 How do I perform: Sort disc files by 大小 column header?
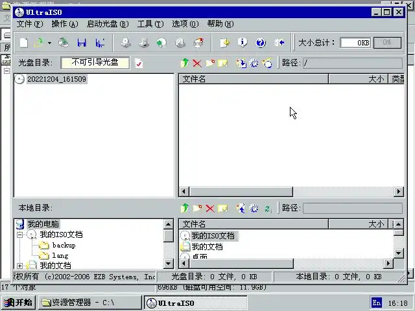tap(358, 79)
